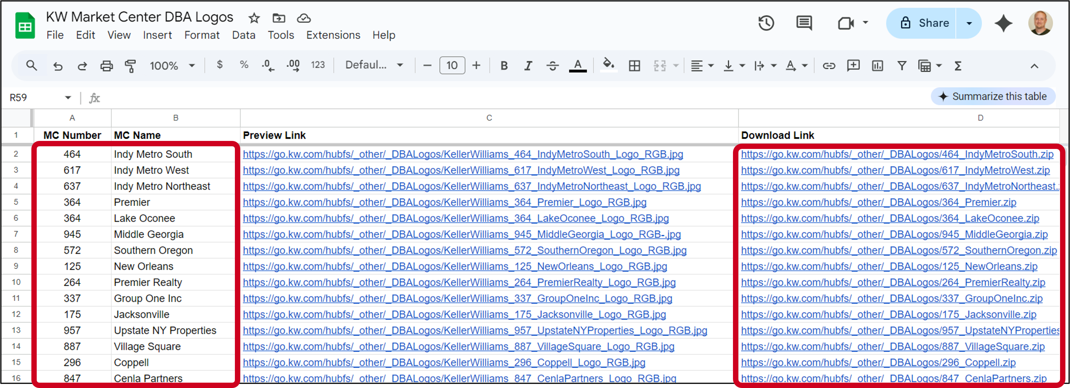Collapse the toolbar with the chevron
This screenshot has width=1070, height=388.
(x=1034, y=66)
